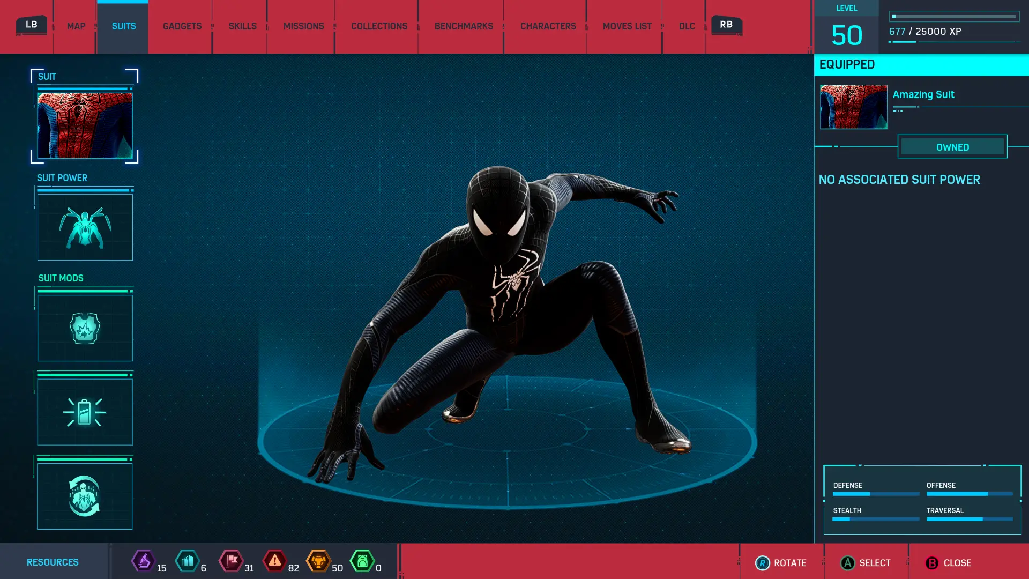The height and width of the screenshot is (579, 1029).
Task: Open the Collections tab
Action: [379, 26]
